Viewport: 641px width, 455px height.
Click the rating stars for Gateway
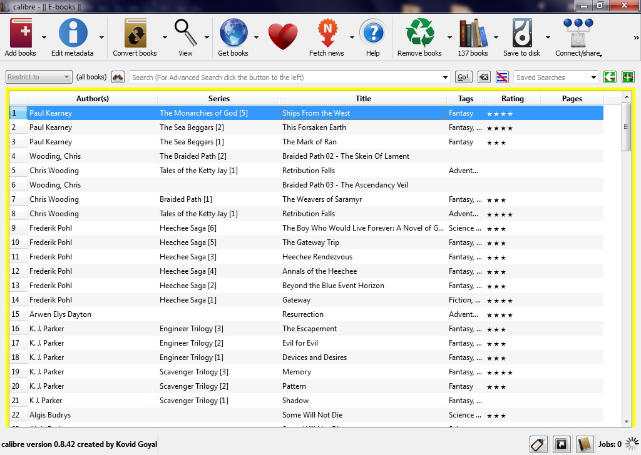click(500, 301)
